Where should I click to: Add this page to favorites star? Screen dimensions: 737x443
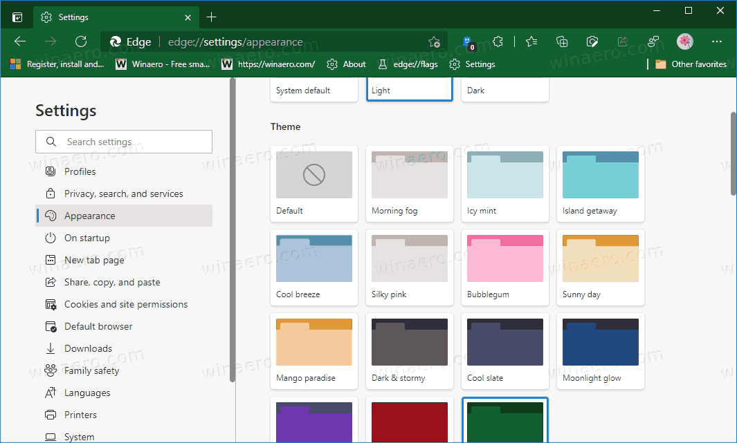[x=434, y=41]
